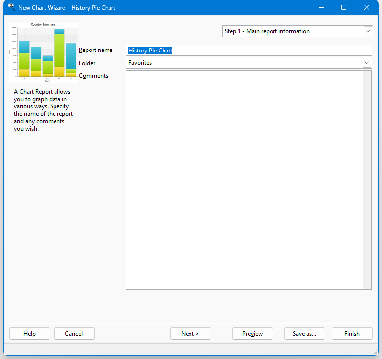Maximize the New Chart Wizard window

(x=344, y=7)
